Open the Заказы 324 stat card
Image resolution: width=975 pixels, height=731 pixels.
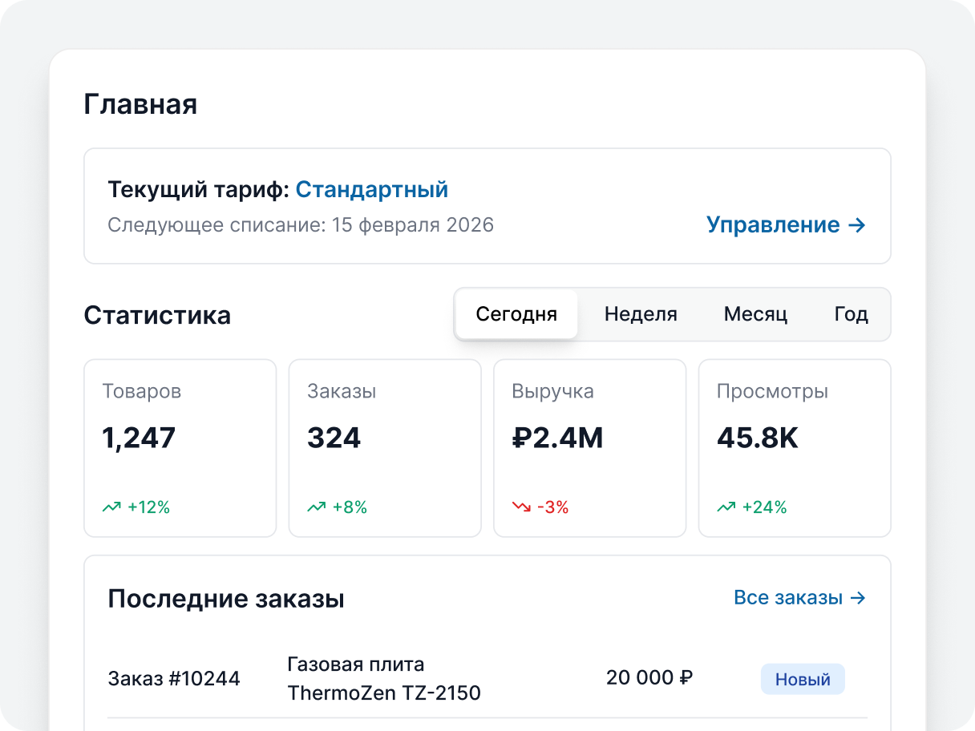[385, 448]
